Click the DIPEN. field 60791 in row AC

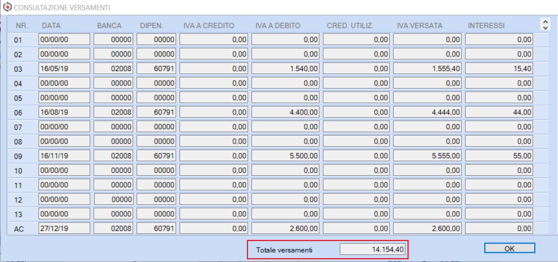coord(156,229)
